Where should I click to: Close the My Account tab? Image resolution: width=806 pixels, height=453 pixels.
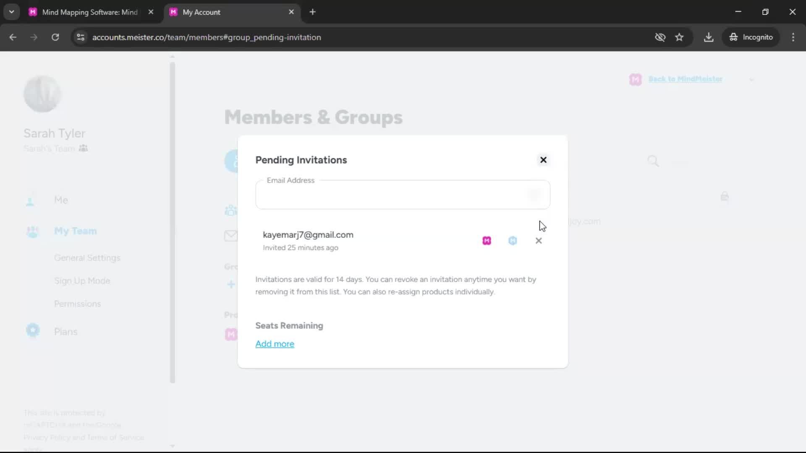[x=291, y=12]
